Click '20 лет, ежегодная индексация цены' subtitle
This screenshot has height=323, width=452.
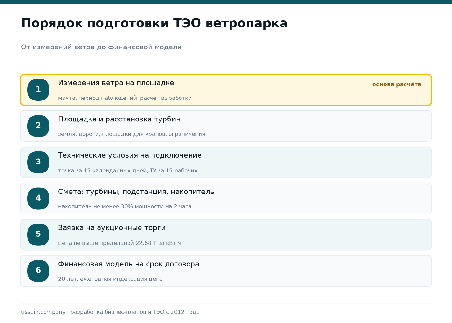pos(111,279)
